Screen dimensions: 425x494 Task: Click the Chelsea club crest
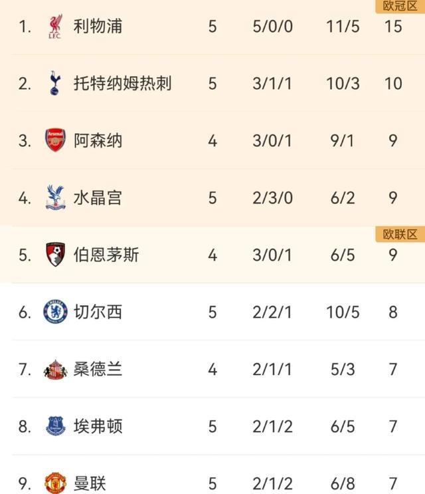[x=55, y=312]
